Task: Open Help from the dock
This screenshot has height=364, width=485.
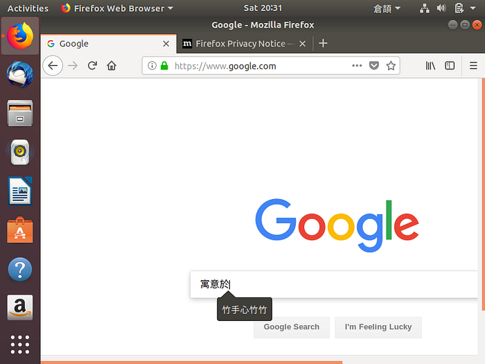Action: tap(20, 269)
